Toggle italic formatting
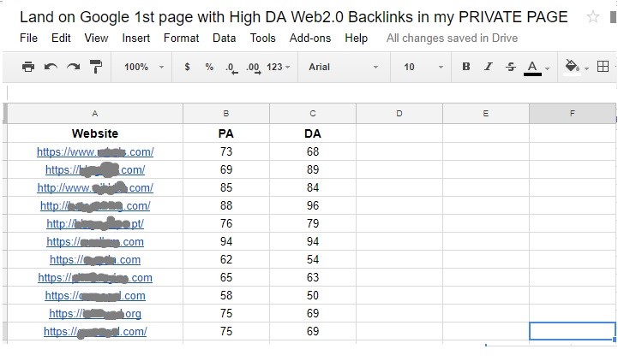This screenshot has height=361, width=618. [x=489, y=67]
